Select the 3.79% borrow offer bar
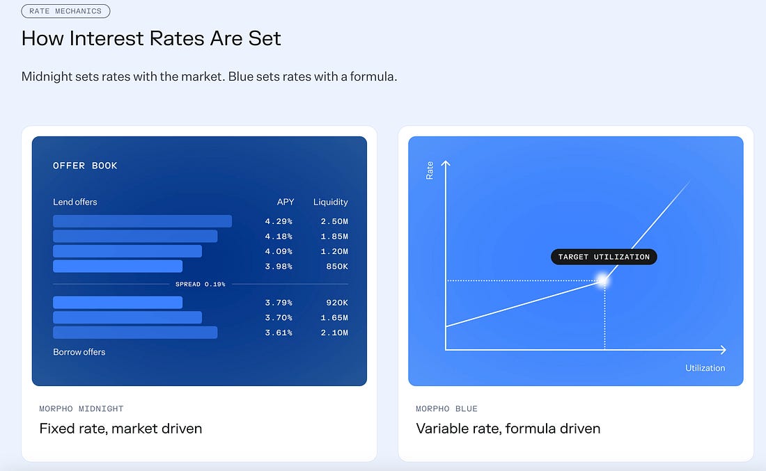This screenshot has height=471, width=766. (x=118, y=303)
